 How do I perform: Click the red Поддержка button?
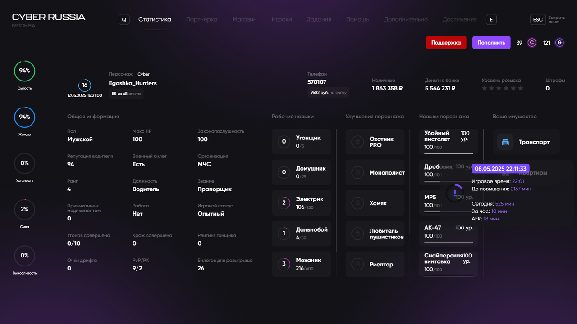click(446, 43)
